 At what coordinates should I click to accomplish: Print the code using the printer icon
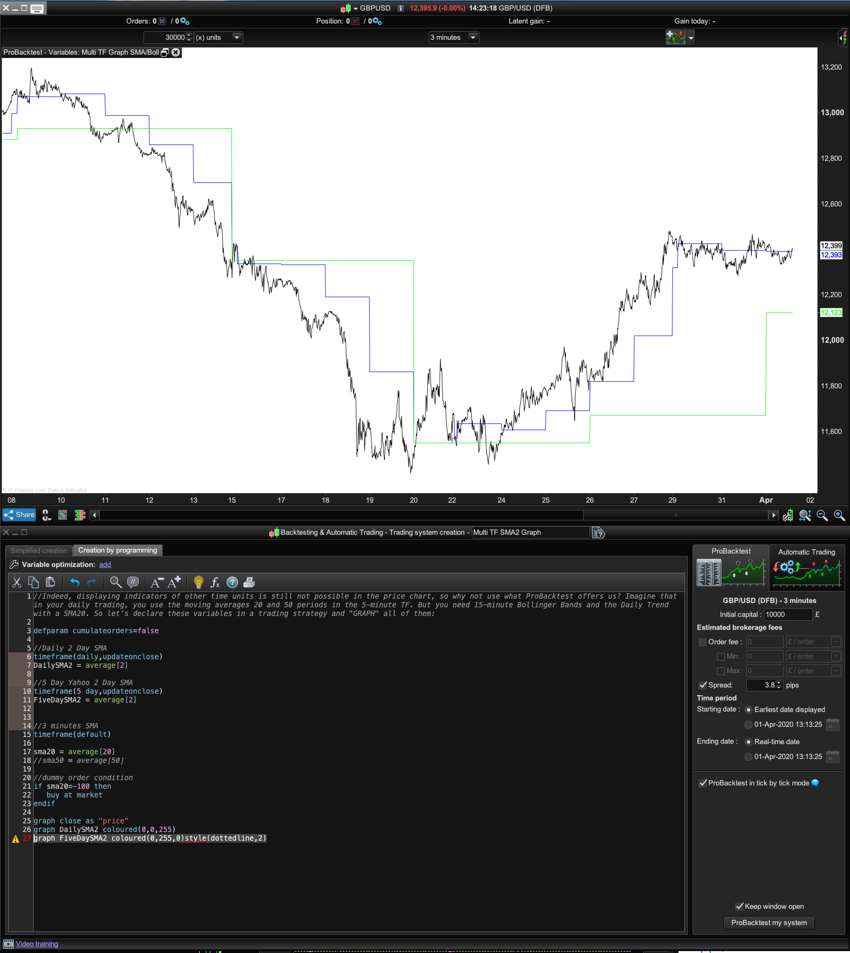249,582
